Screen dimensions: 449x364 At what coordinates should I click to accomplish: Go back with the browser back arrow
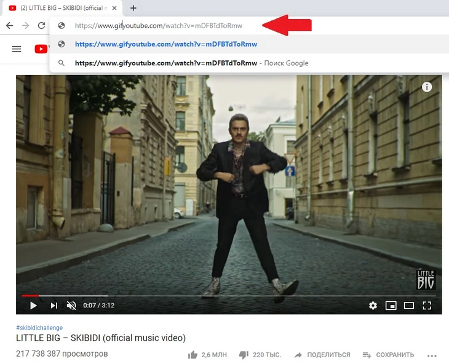9,25
